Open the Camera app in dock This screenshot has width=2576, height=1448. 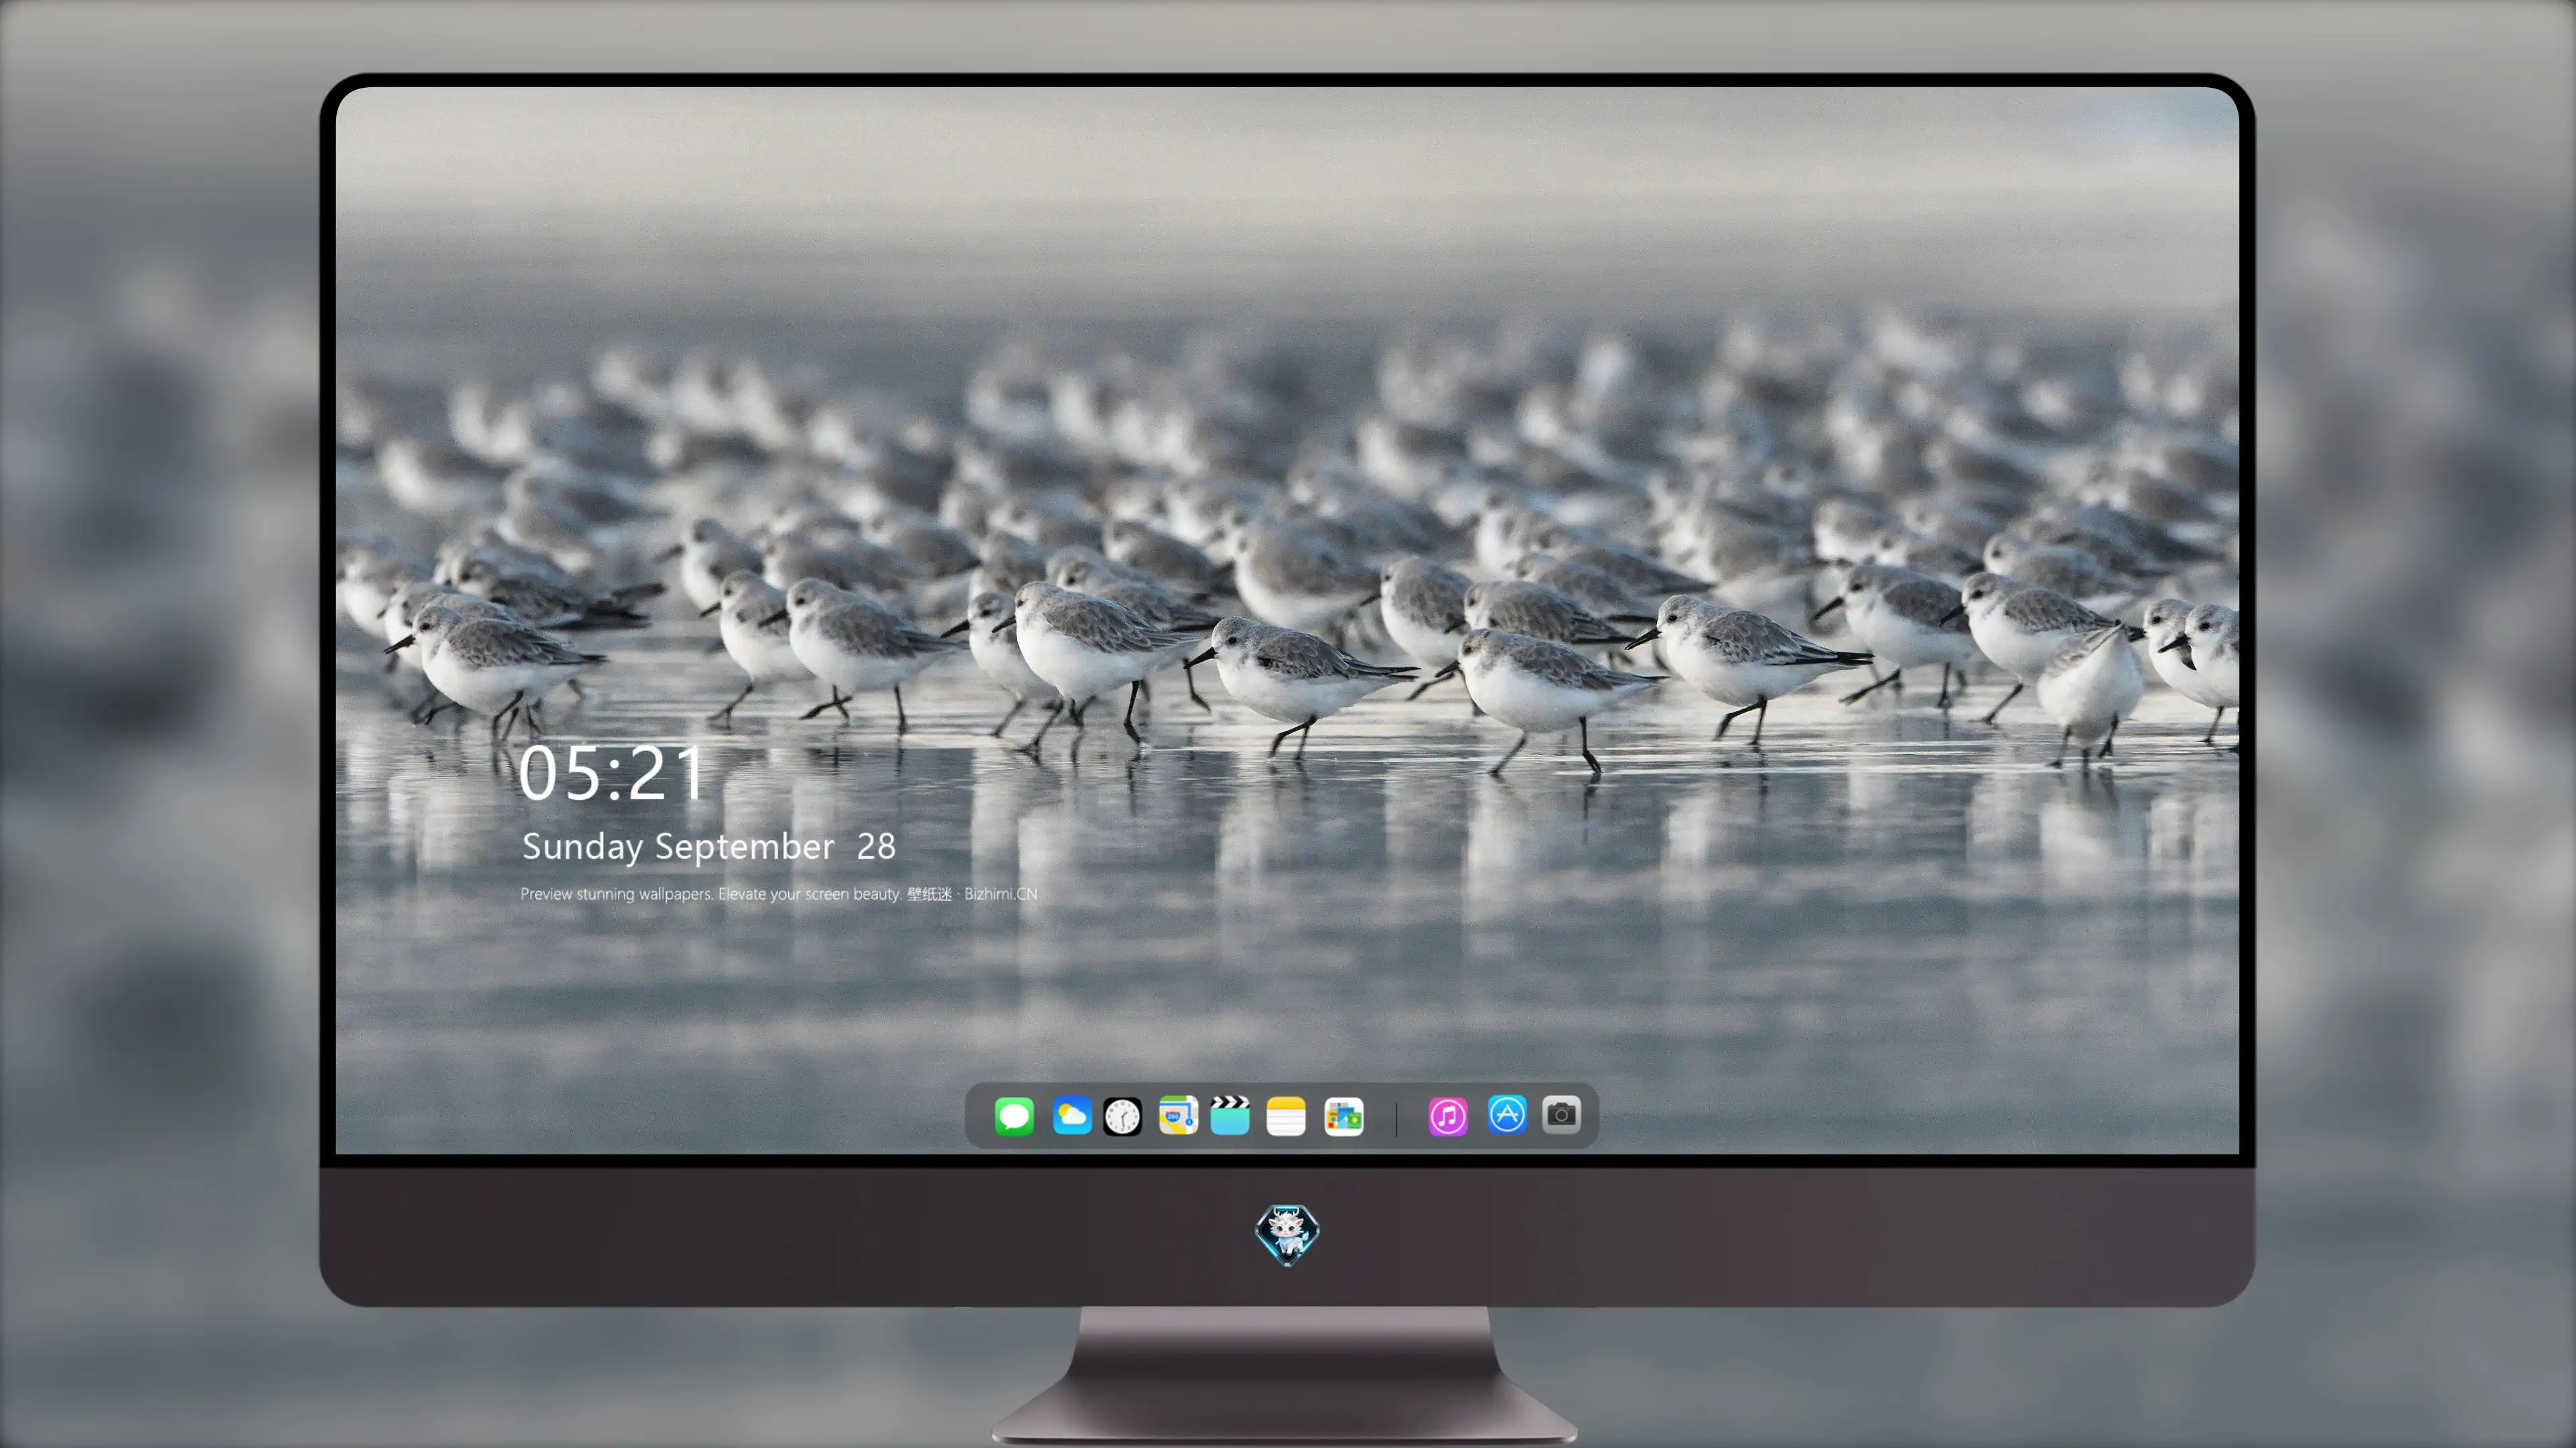click(x=1561, y=1114)
